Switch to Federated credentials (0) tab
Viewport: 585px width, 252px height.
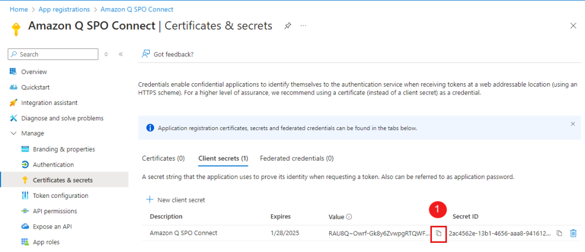point(296,158)
